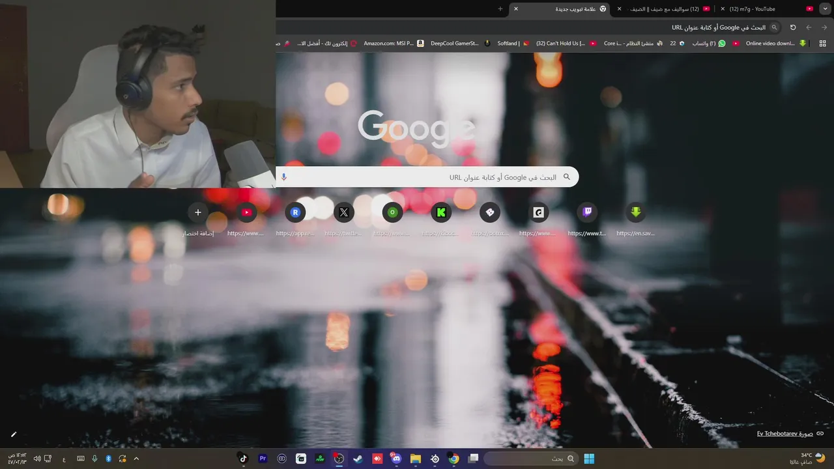Open TikTok app from the taskbar
This screenshot has width=834, height=469.
pos(243,459)
